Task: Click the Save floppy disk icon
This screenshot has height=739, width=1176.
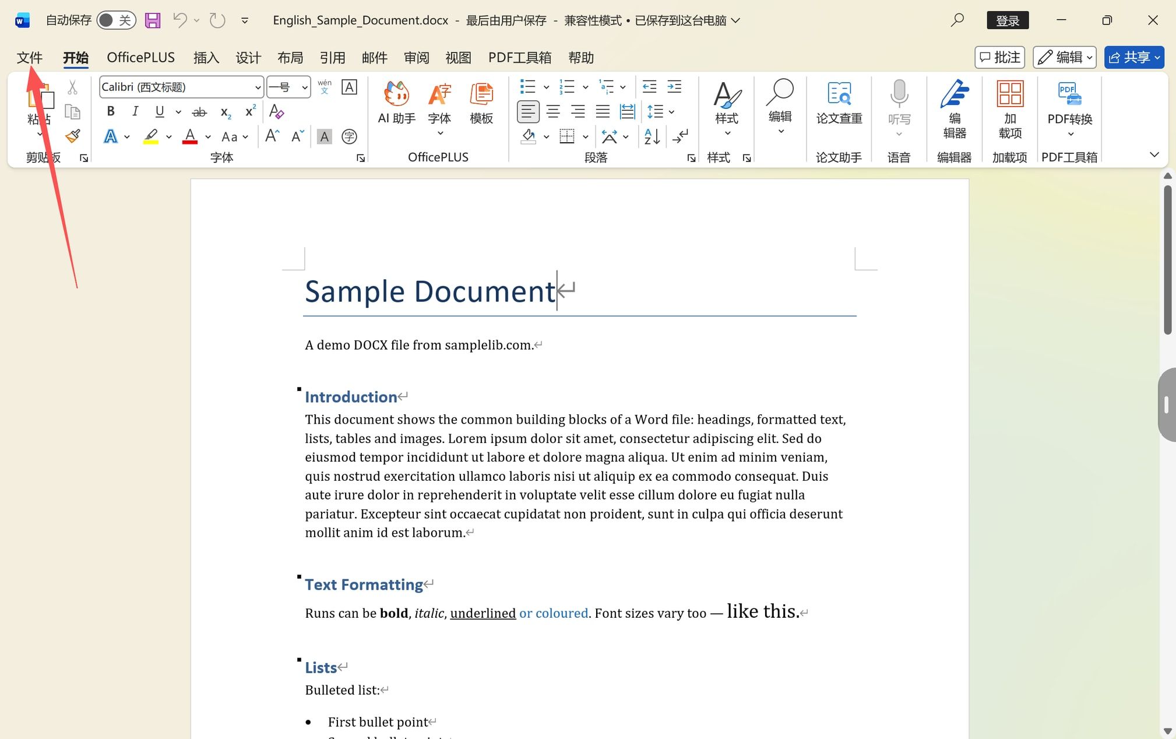Action: click(x=153, y=20)
